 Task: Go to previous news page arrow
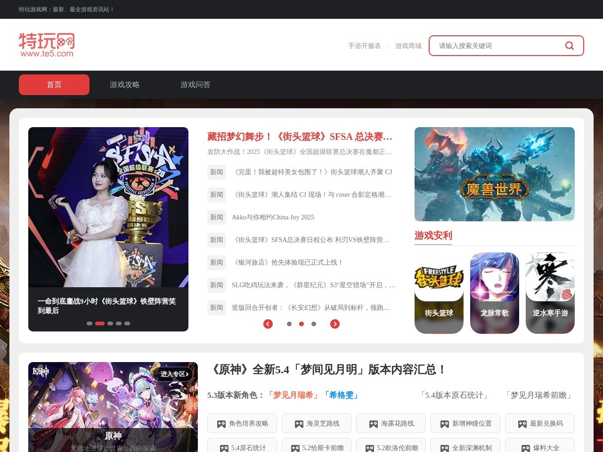(268, 324)
